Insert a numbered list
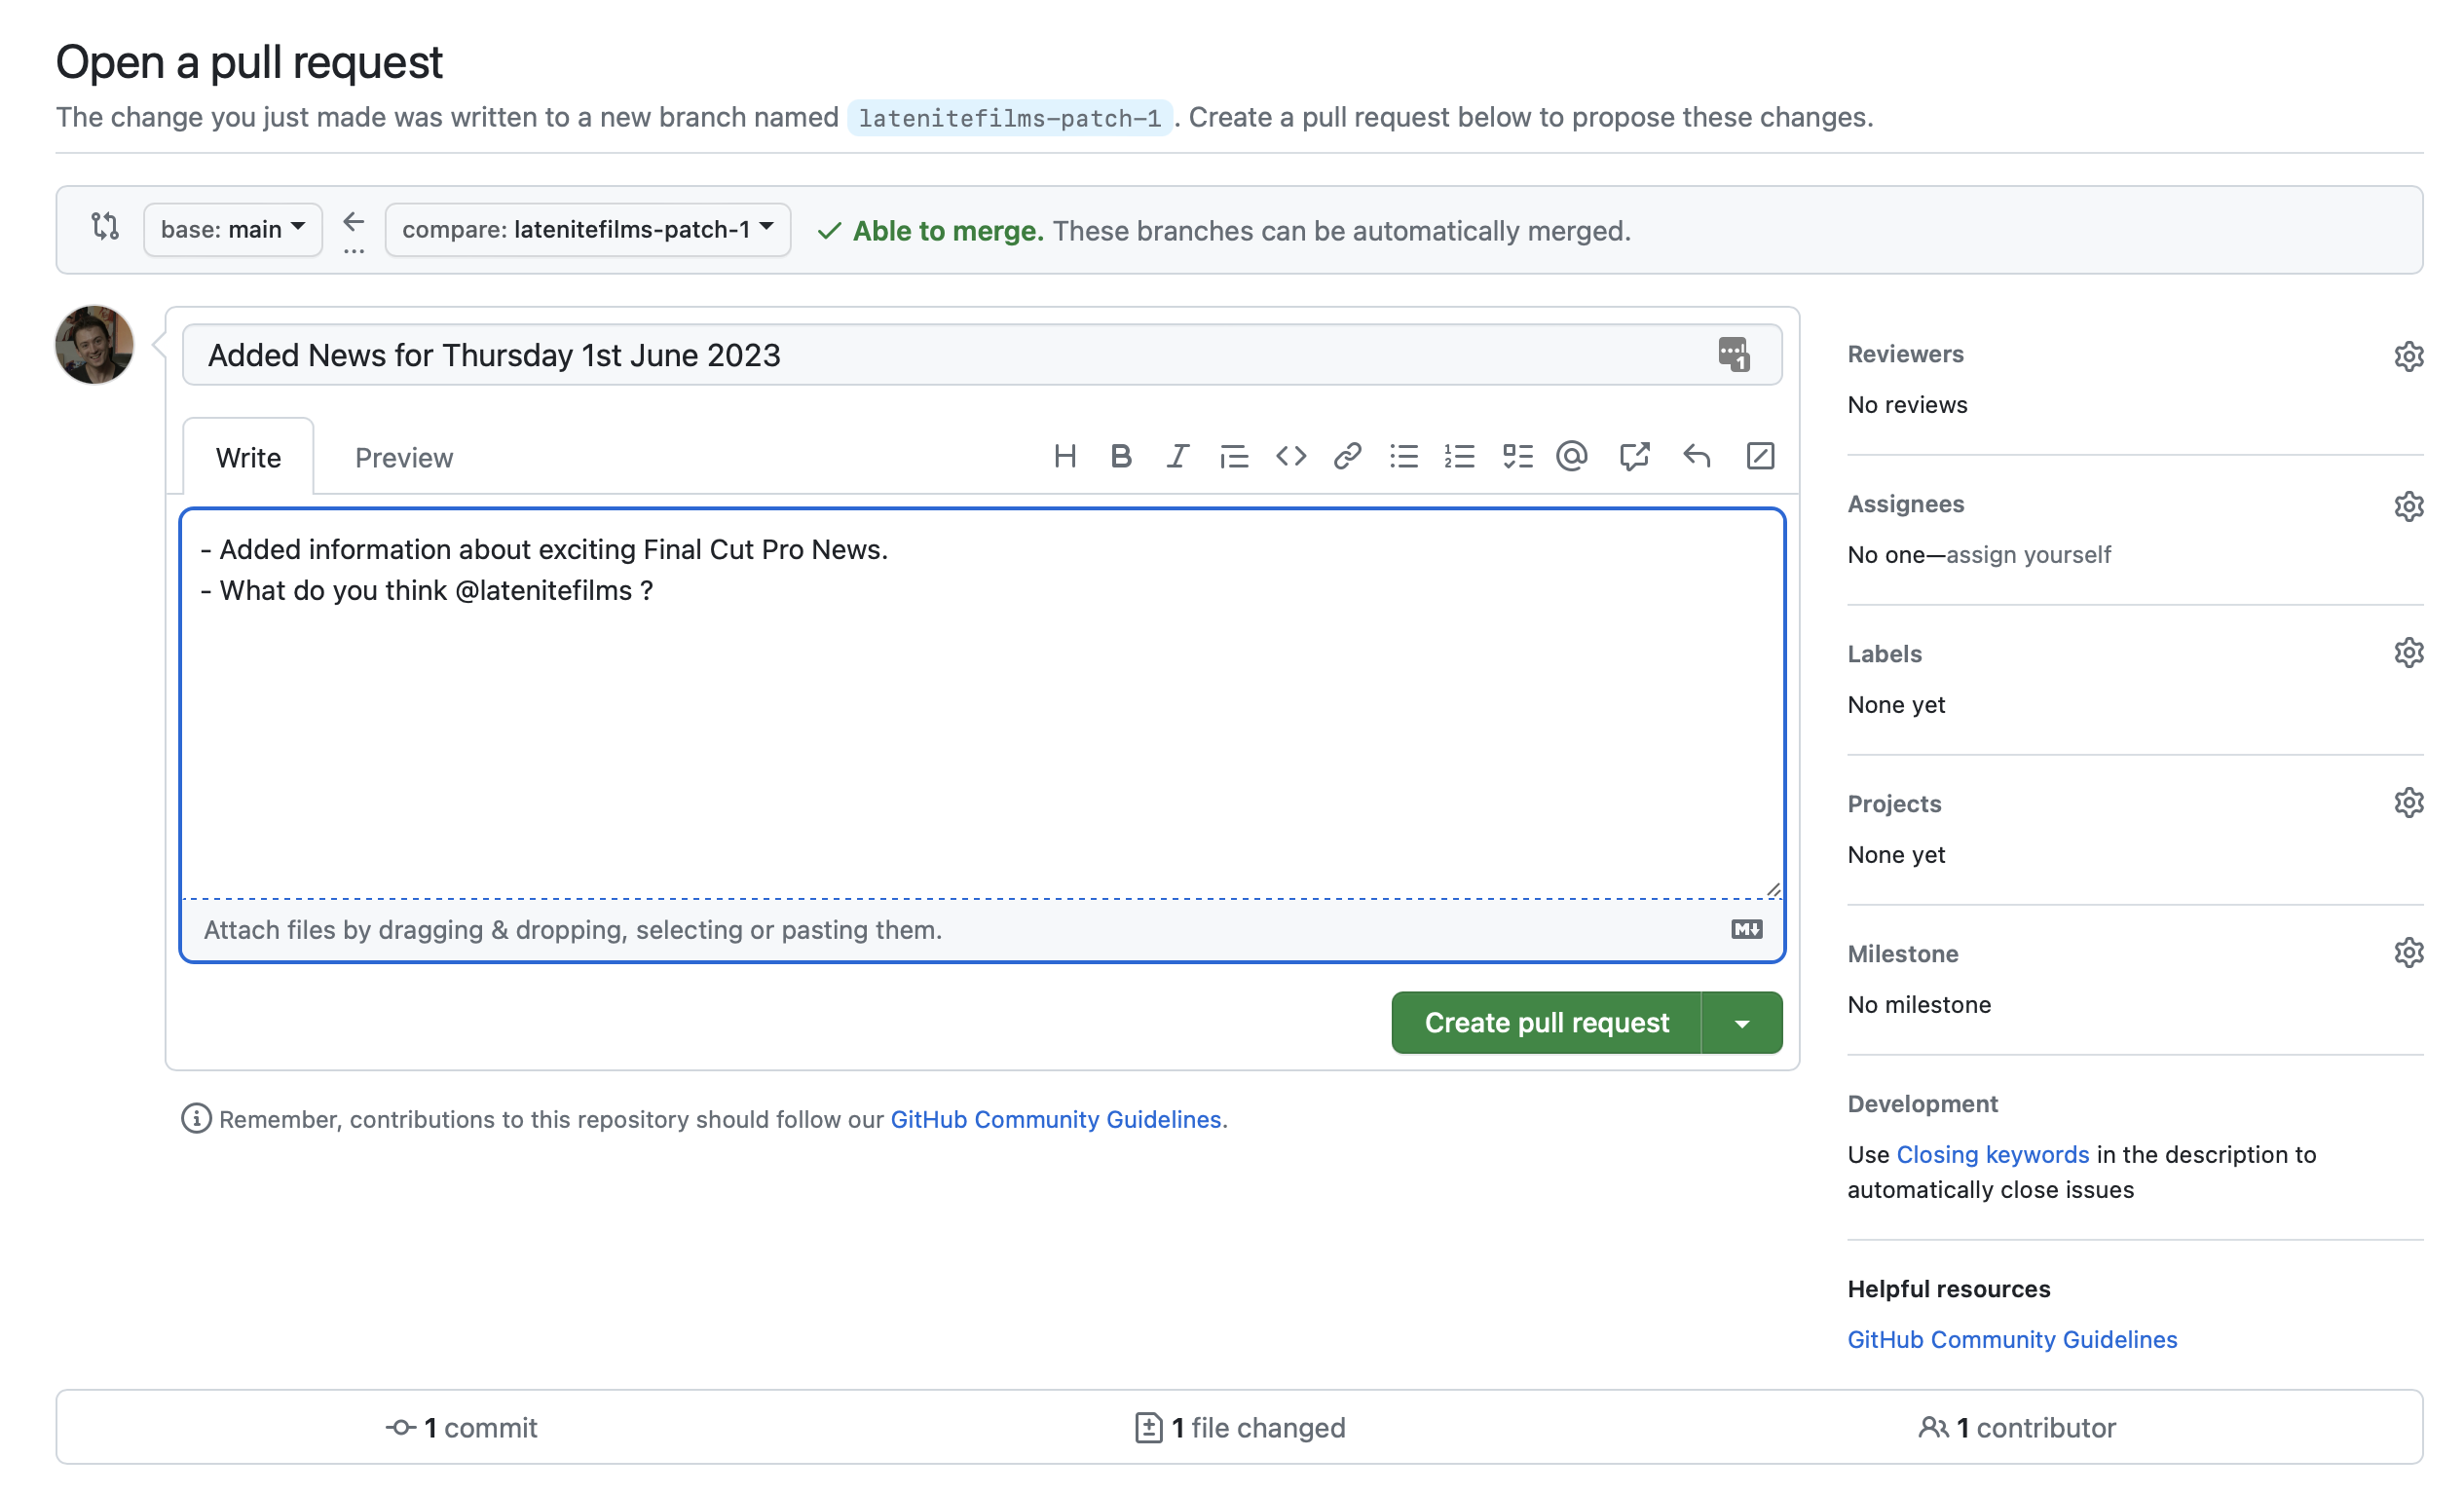The height and width of the screenshot is (1494, 2464). (1460, 457)
